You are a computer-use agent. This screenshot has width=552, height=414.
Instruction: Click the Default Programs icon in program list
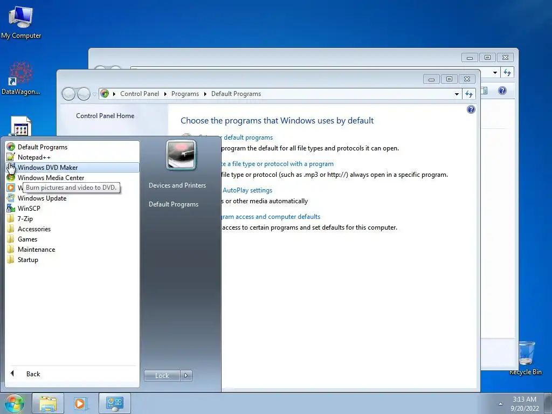click(x=11, y=147)
